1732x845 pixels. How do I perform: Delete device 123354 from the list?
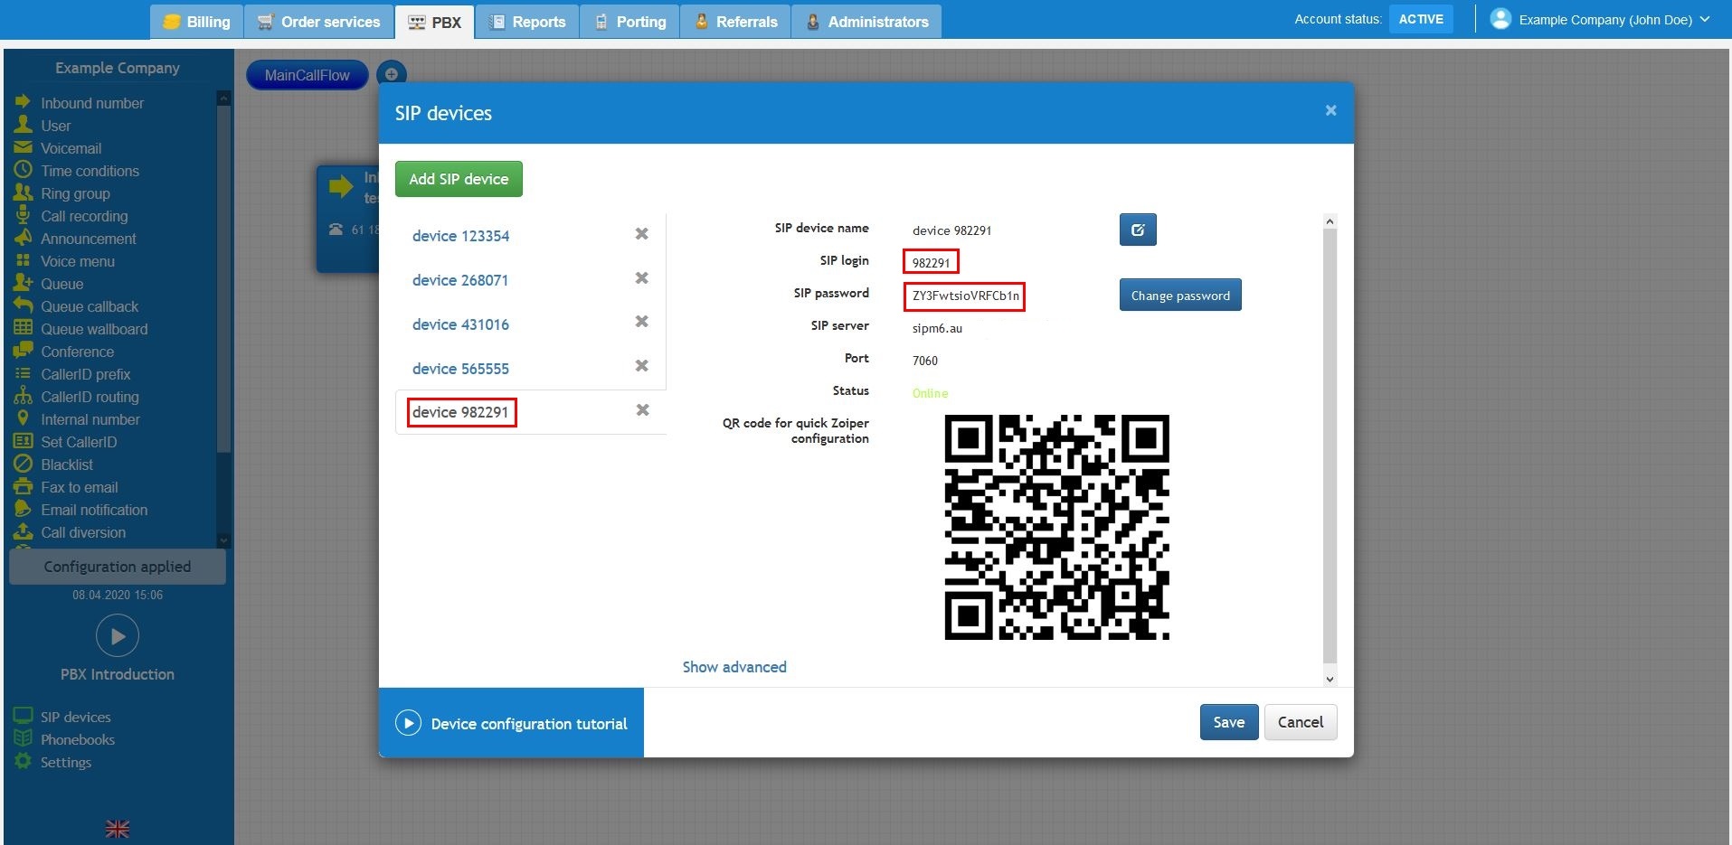[x=641, y=233]
